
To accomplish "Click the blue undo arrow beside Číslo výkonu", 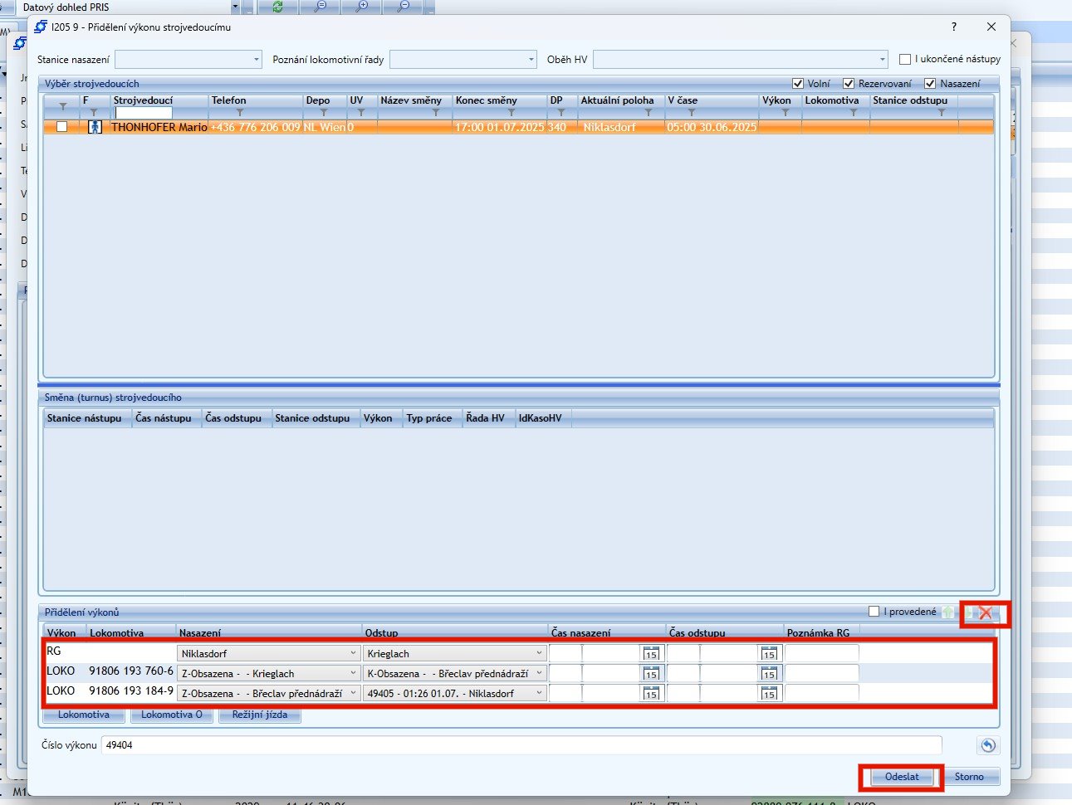I will point(987,745).
